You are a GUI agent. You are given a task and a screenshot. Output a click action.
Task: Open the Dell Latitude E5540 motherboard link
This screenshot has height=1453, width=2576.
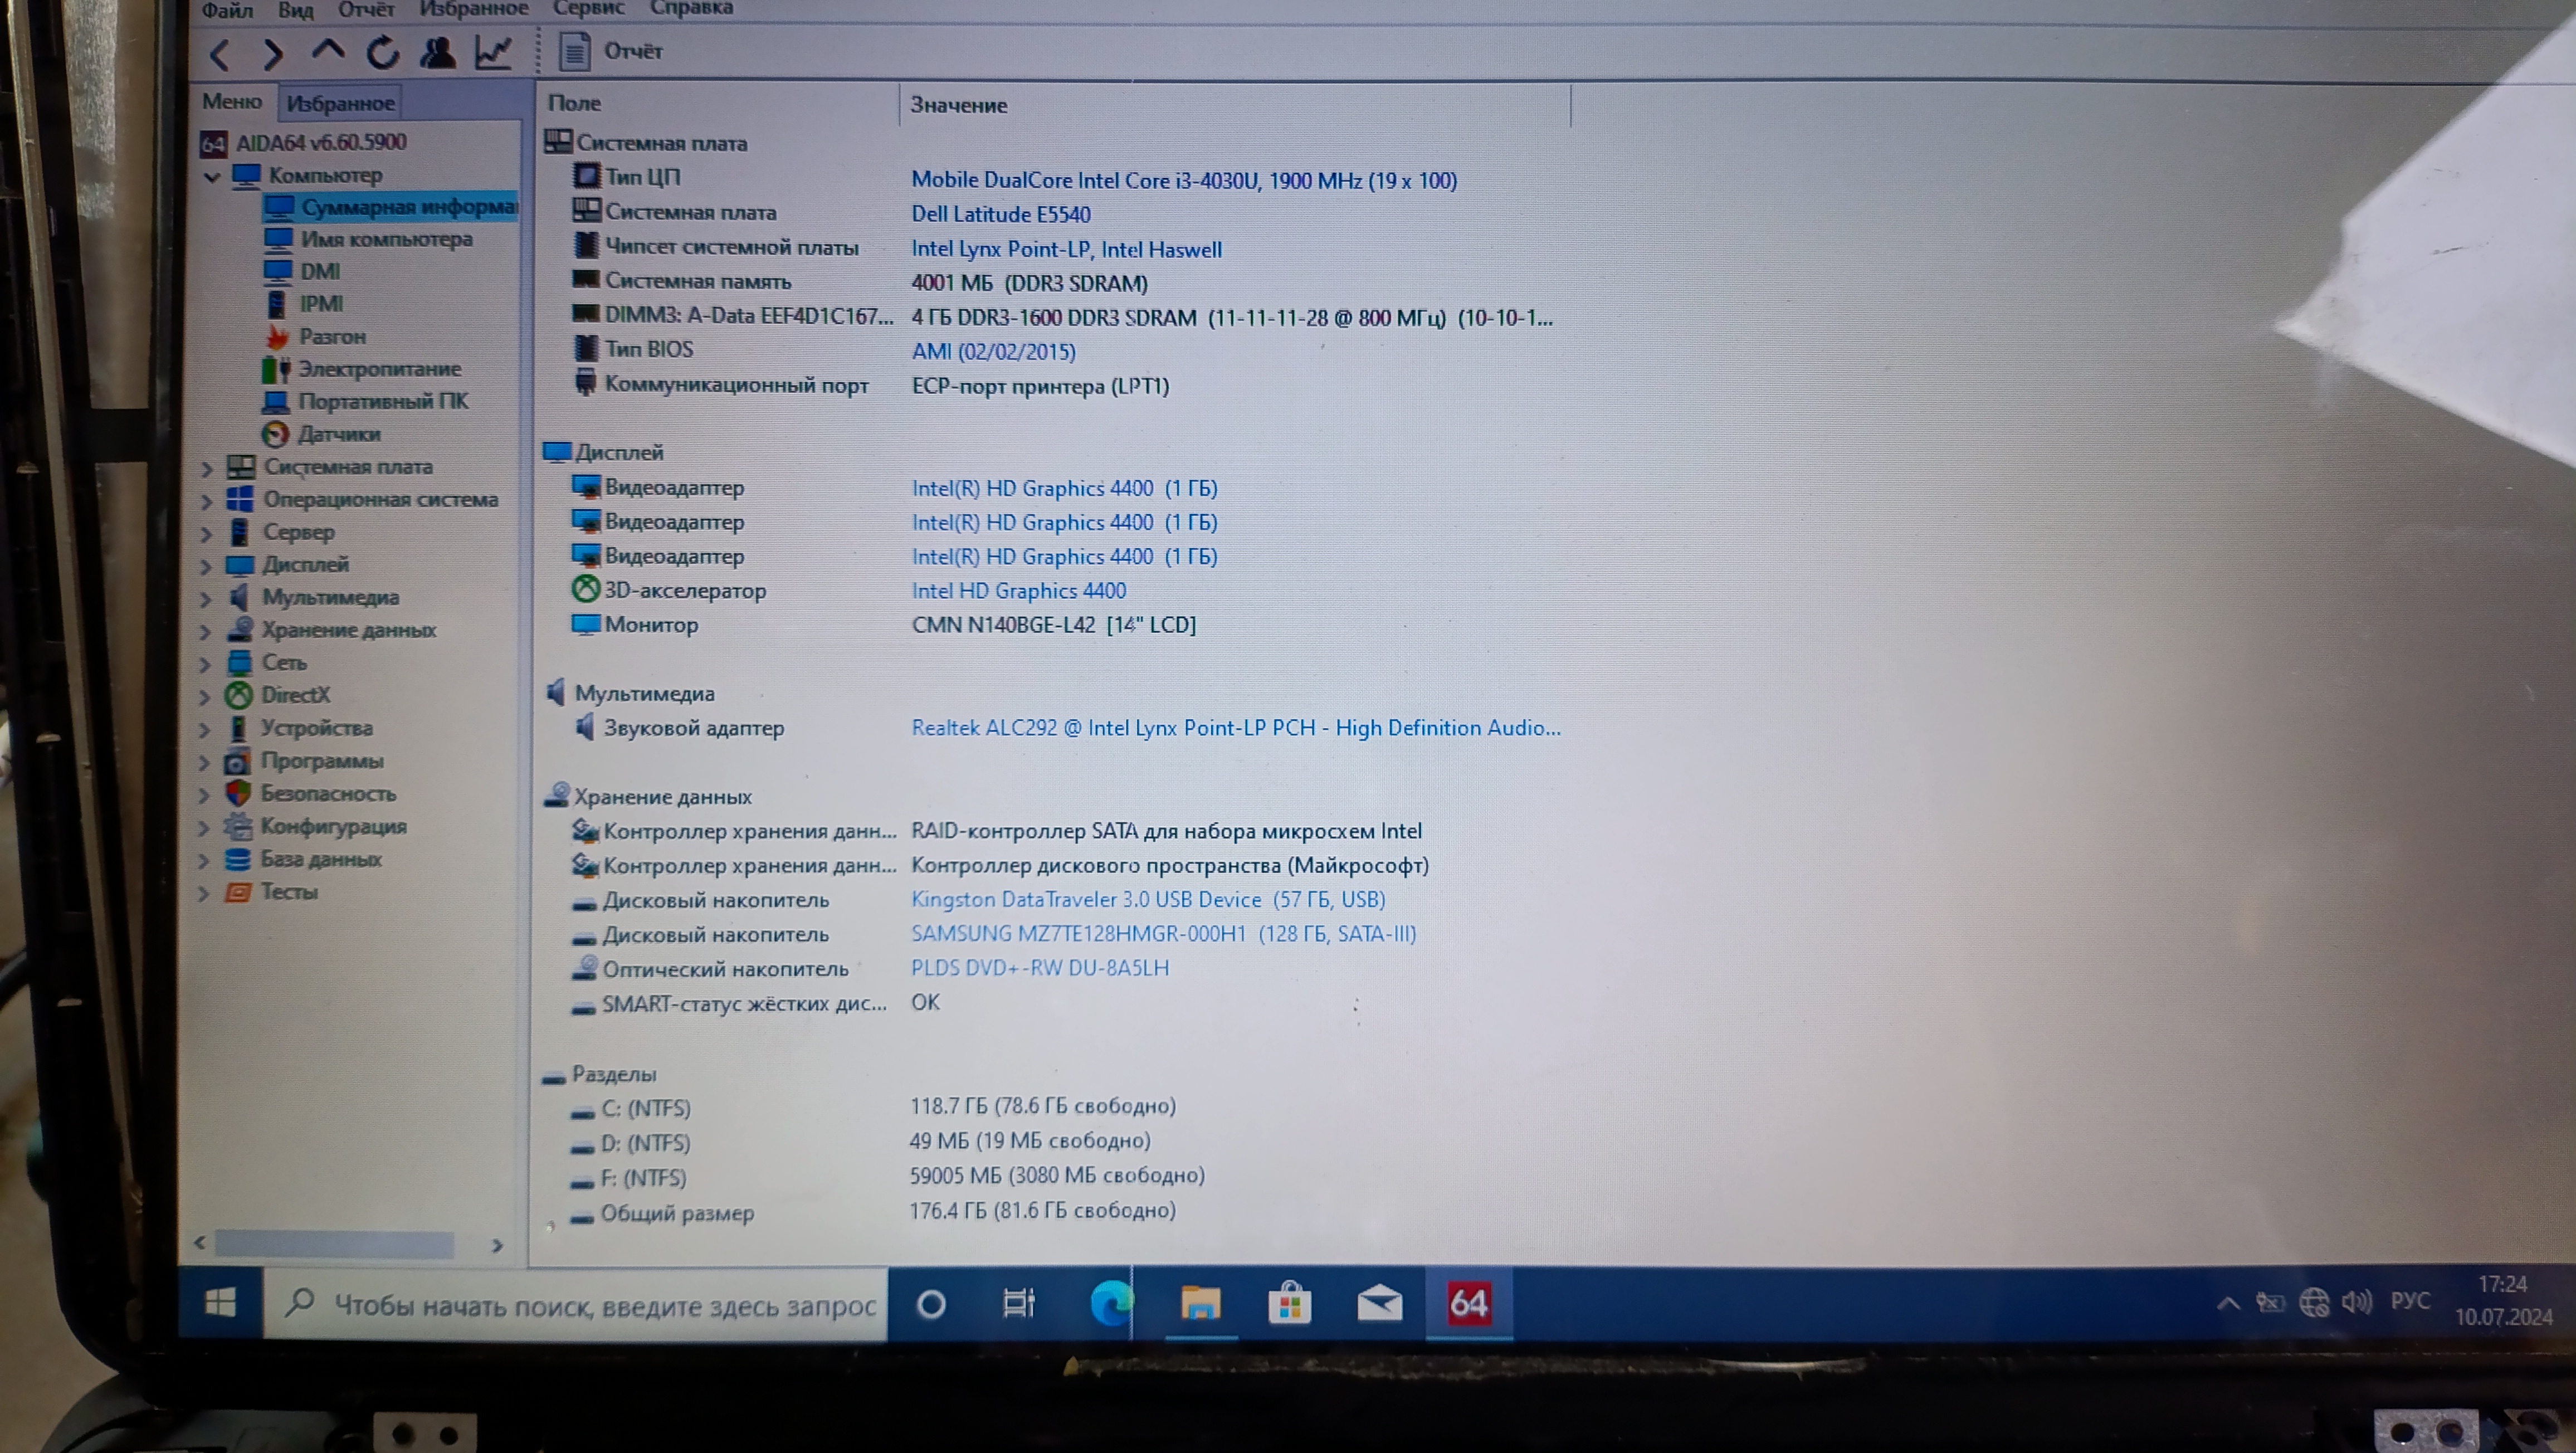click(x=1001, y=214)
